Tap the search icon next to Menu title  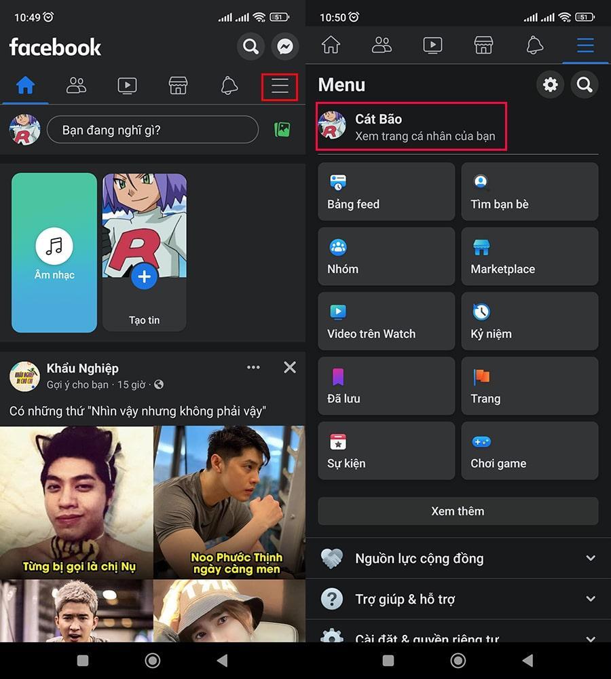pyautogui.click(x=585, y=84)
